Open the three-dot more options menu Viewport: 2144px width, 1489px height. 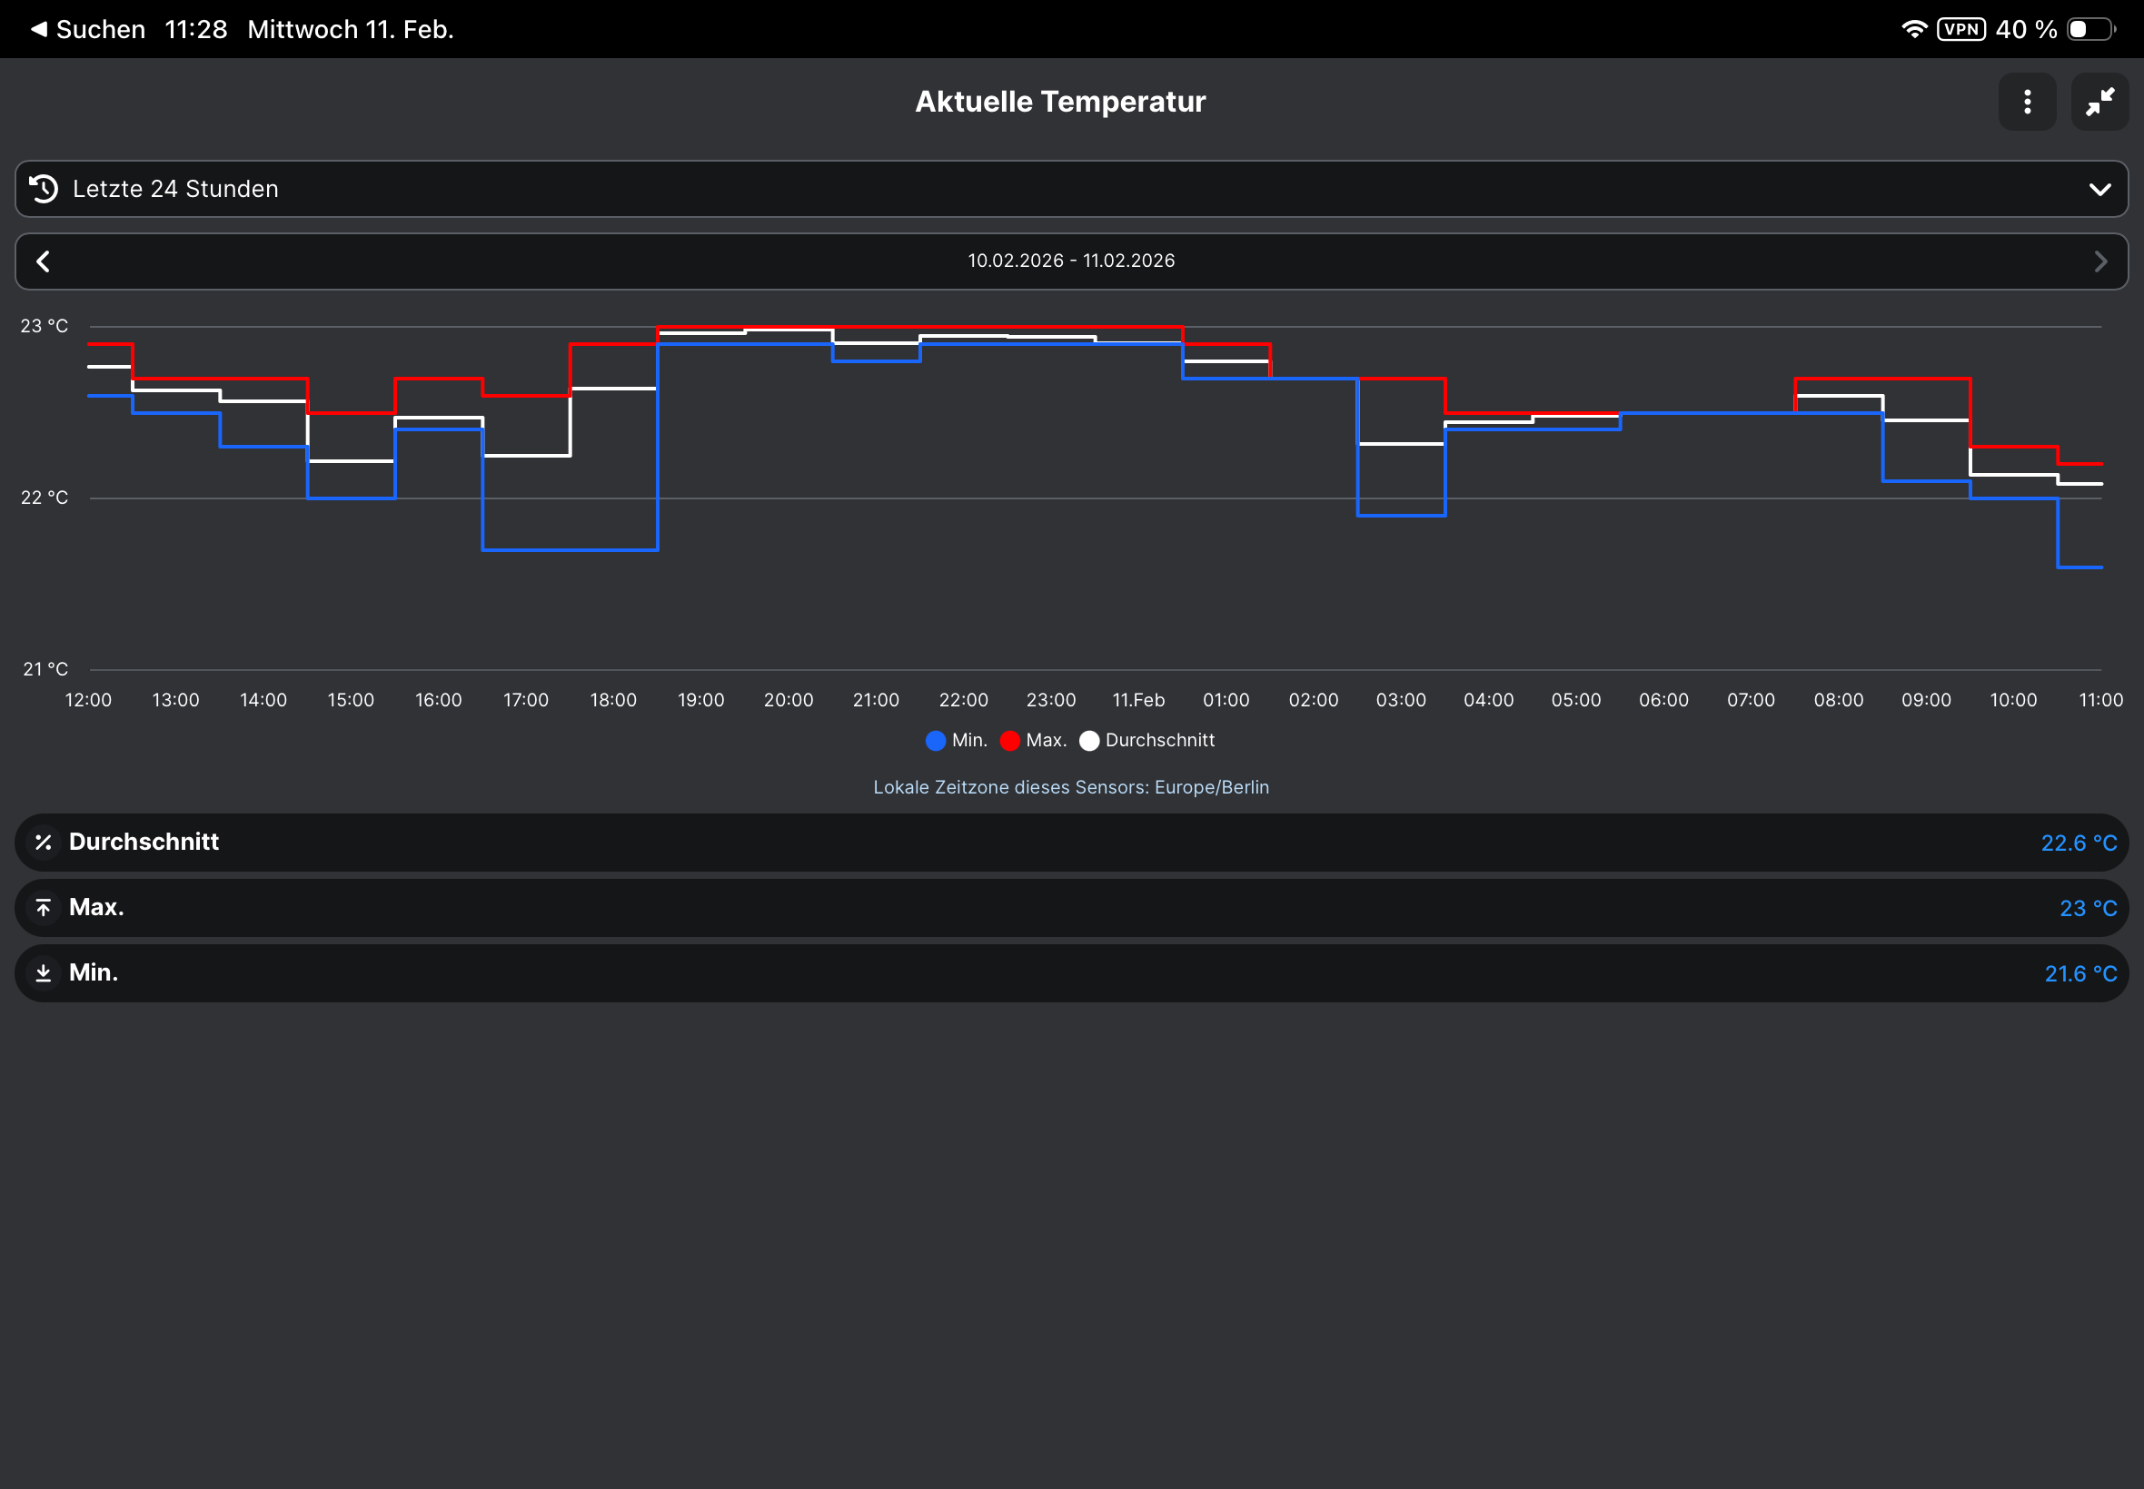(2027, 102)
